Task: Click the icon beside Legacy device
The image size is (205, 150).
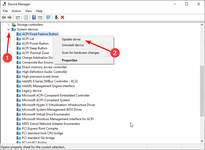Action: (19, 91)
